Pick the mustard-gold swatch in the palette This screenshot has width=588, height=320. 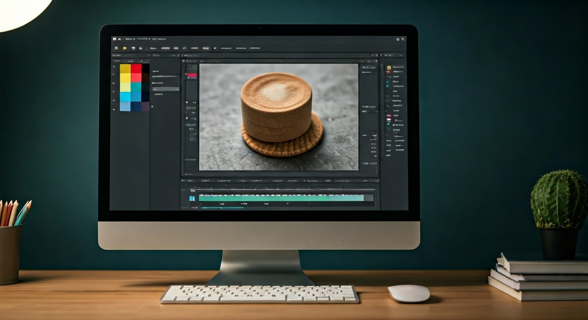[125, 69]
